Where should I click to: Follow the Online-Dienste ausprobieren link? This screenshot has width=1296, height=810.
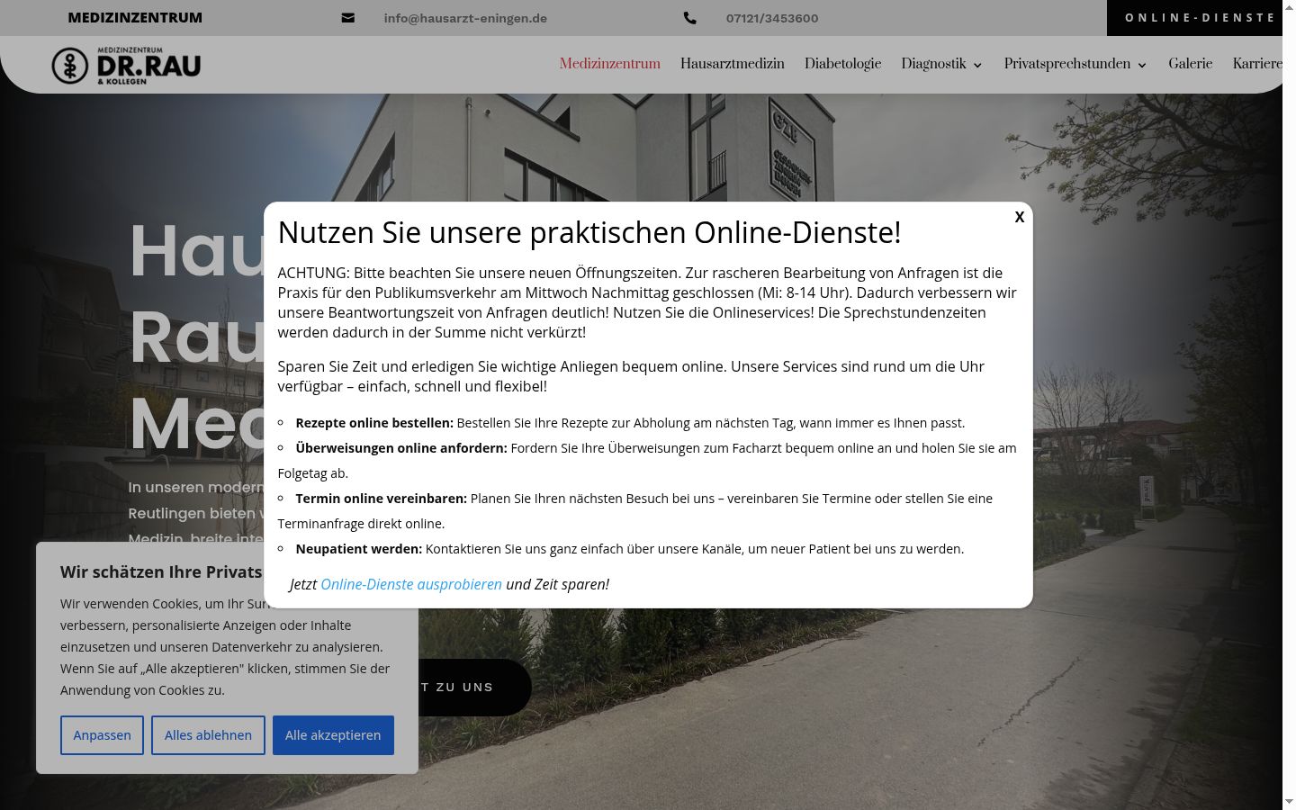[x=411, y=584]
